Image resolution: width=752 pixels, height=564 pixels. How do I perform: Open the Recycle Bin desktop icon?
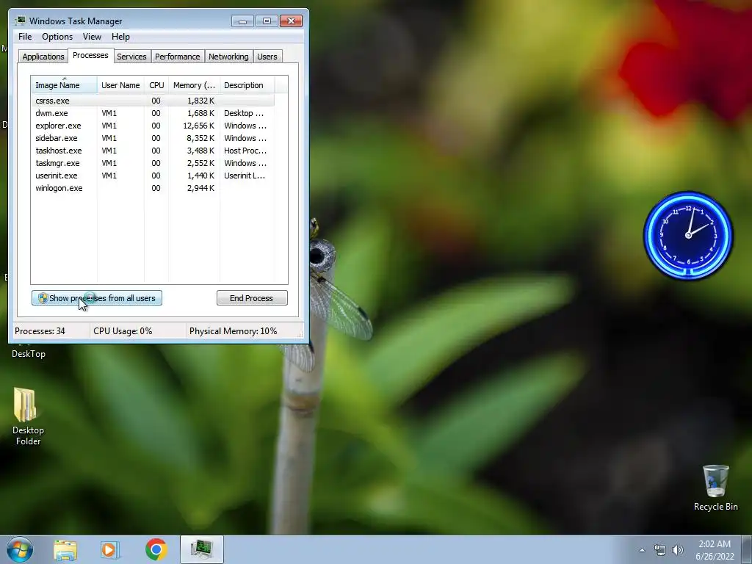(715, 488)
